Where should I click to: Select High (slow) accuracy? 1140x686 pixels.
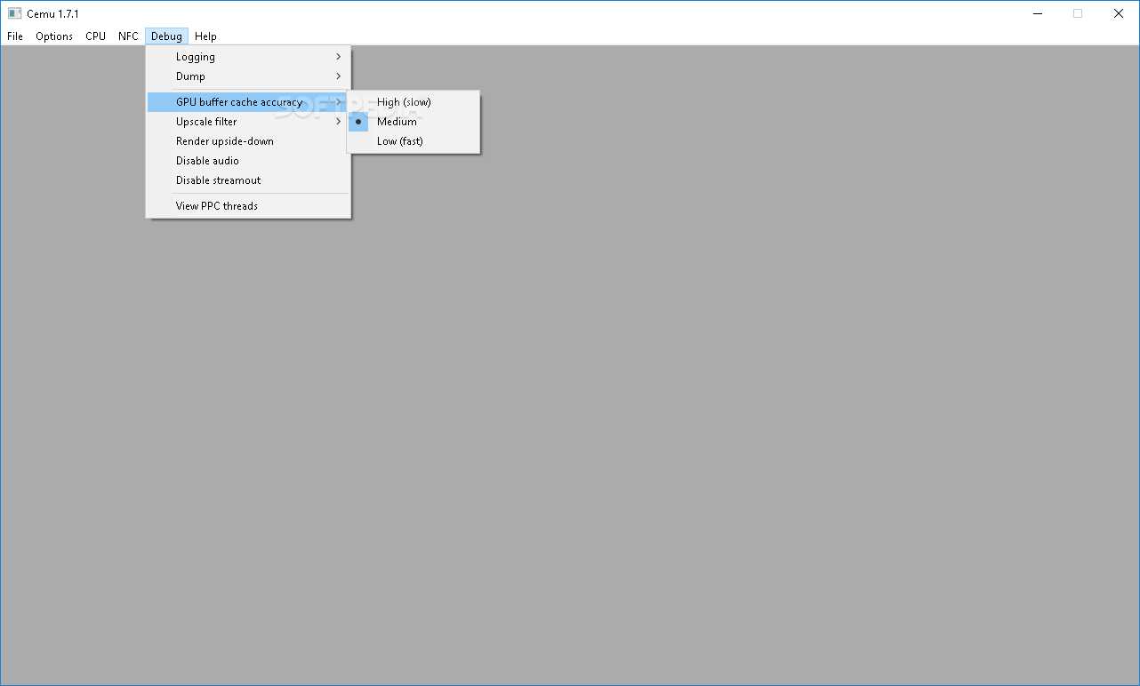coord(413,102)
